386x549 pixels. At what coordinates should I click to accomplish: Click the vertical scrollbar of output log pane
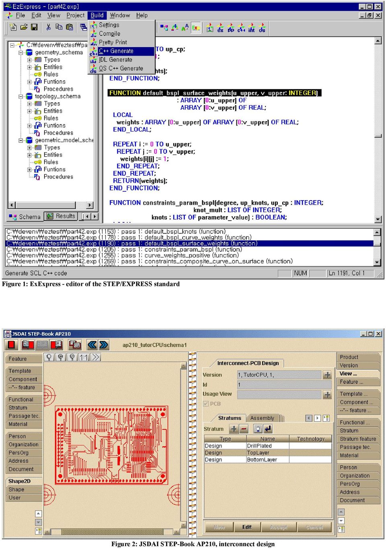point(377,247)
